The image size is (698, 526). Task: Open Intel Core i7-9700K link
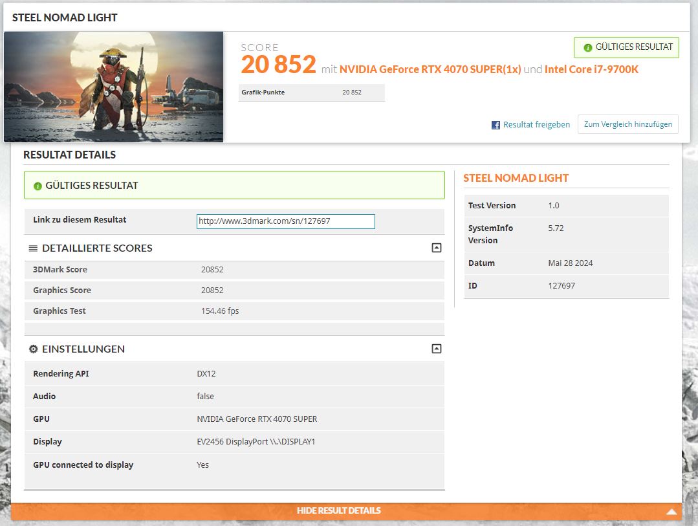click(x=591, y=69)
